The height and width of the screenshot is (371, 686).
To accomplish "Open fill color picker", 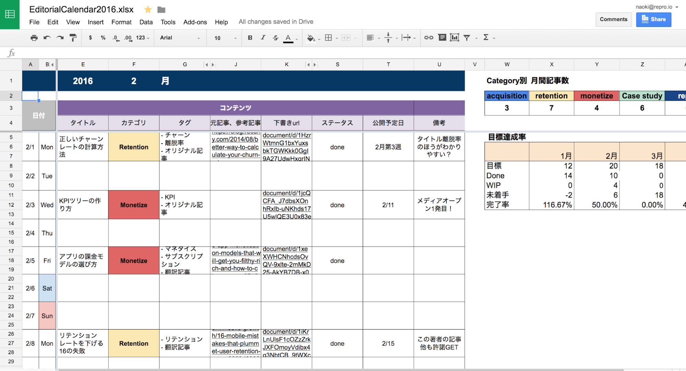I will click(311, 38).
